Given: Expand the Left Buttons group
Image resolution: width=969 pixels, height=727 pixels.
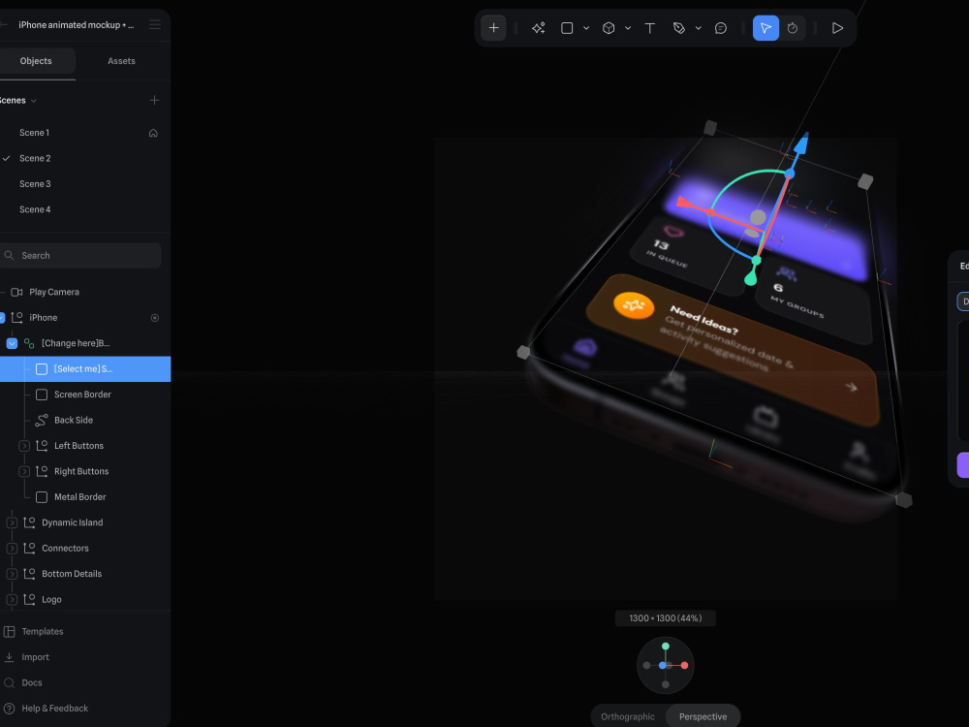Looking at the screenshot, I should click(x=24, y=446).
